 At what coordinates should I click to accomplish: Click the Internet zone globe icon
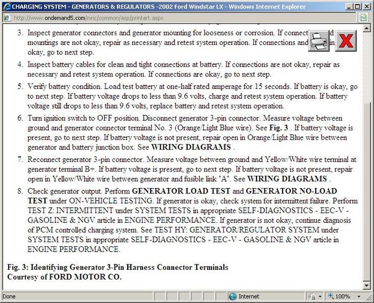coord(232,296)
